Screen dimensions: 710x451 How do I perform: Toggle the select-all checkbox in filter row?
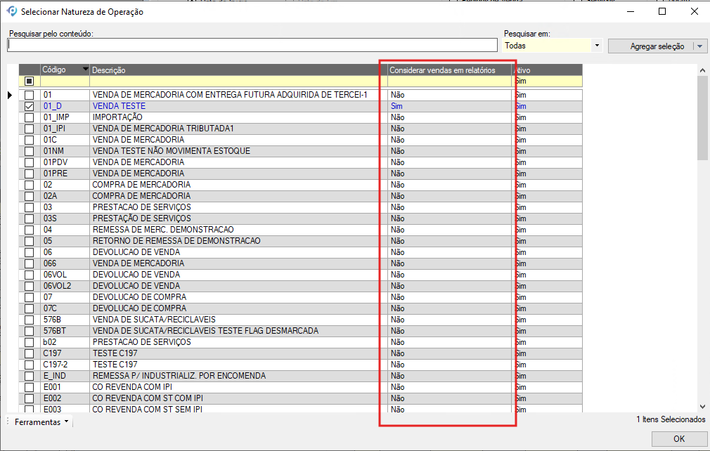click(x=29, y=81)
